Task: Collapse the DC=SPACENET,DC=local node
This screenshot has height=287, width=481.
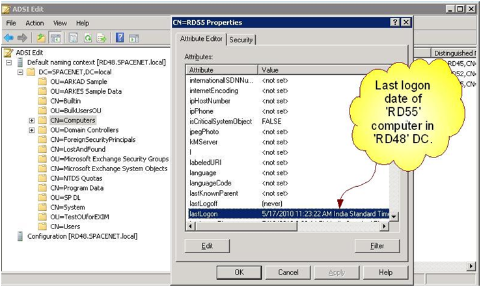Action: [x=21, y=72]
